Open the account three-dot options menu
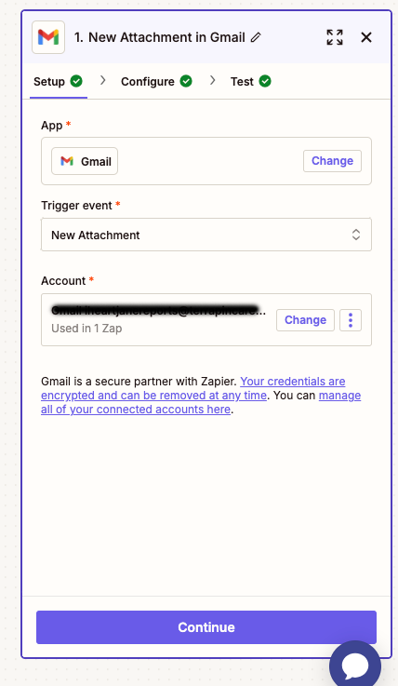The width and height of the screenshot is (398, 686). point(351,320)
